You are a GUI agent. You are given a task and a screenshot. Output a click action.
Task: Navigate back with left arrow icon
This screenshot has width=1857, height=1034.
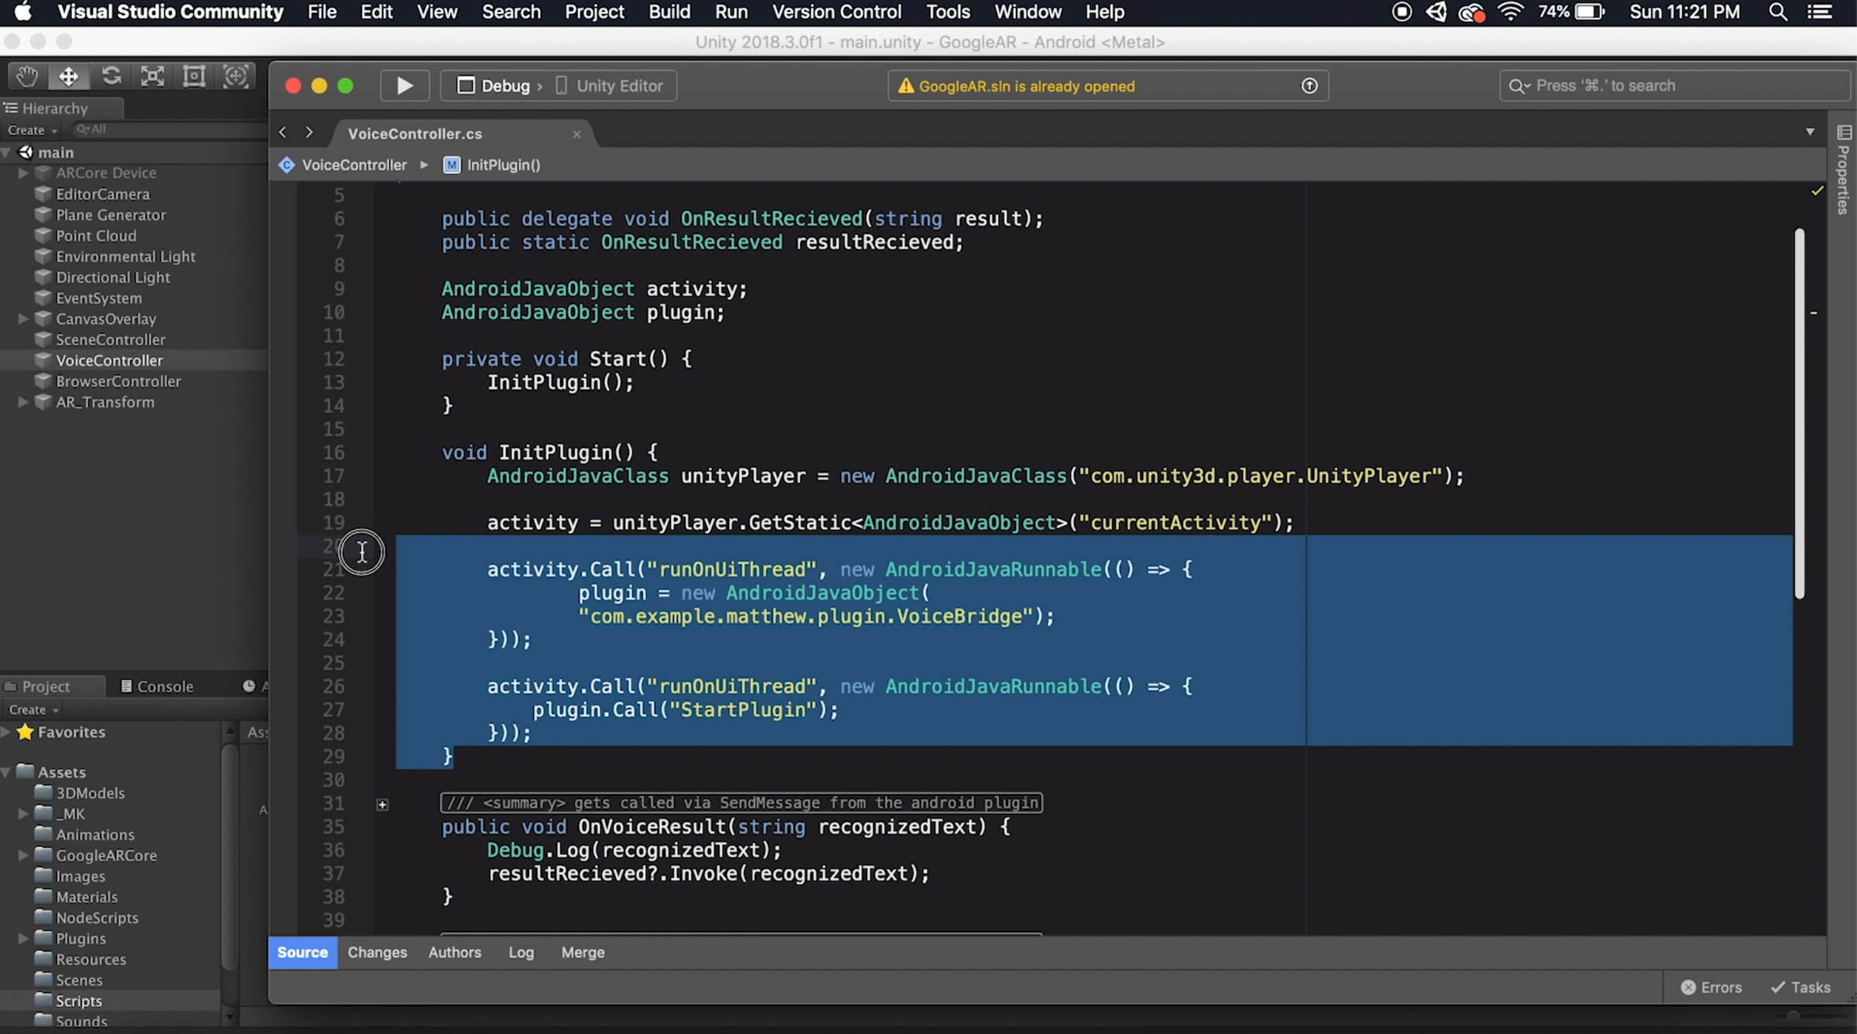(283, 133)
